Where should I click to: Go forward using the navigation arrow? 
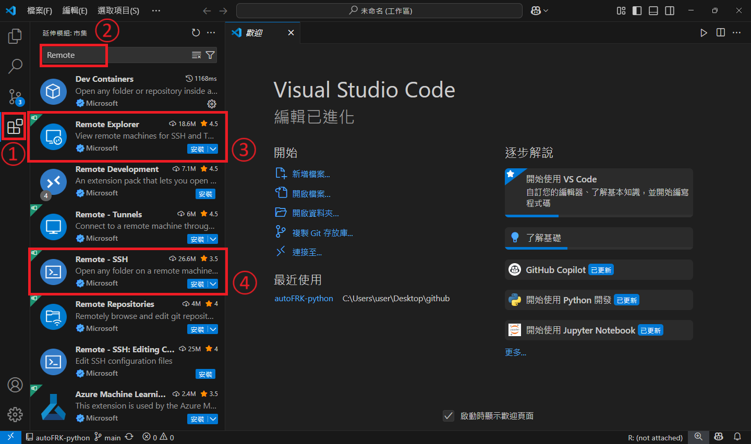[223, 11]
